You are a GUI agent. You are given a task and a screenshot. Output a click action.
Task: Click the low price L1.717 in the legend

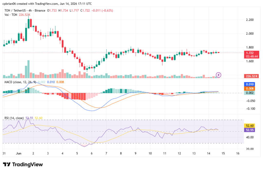[x=74, y=10]
